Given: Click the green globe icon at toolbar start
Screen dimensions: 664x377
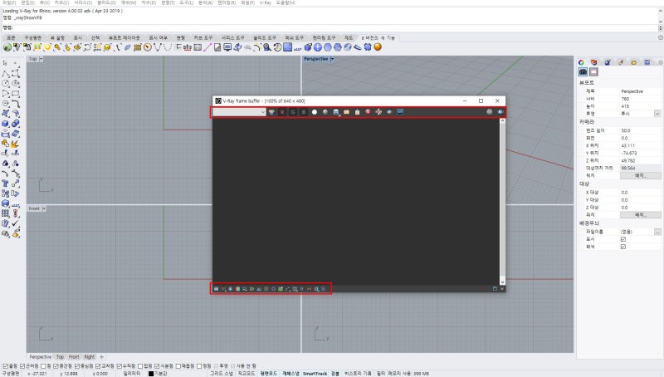Looking at the screenshot, I should tap(7, 47).
